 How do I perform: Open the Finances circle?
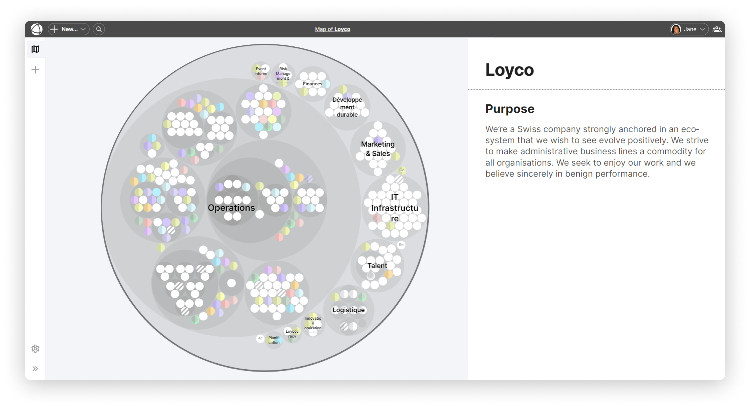[x=313, y=84]
